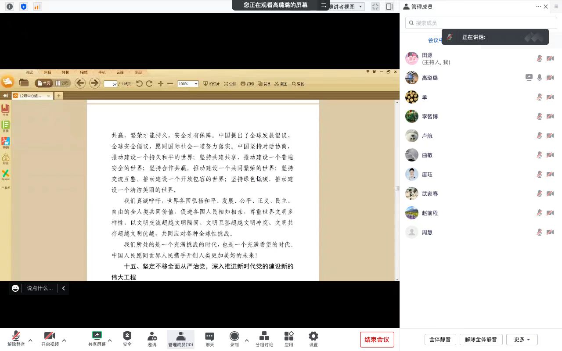The height and width of the screenshot is (351, 562).
Task: Open Breakout Rooms (分组讨论) icon
Action: [264, 337]
